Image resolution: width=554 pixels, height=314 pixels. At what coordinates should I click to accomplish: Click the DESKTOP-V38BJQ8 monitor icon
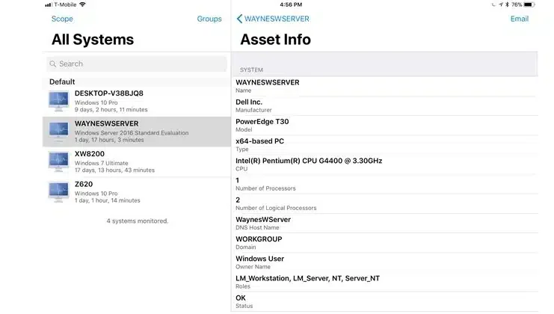tap(58, 102)
